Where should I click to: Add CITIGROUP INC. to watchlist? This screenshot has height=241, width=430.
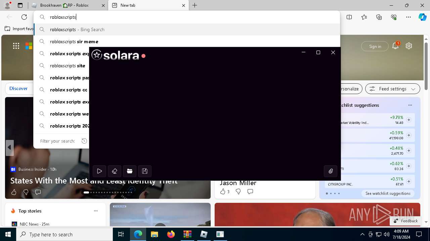tap(409, 181)
